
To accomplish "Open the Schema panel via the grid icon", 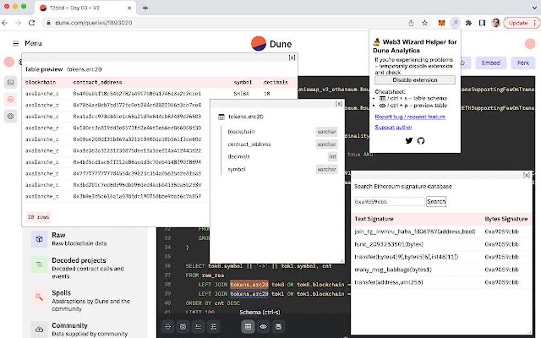I will [x=247, y=326].
